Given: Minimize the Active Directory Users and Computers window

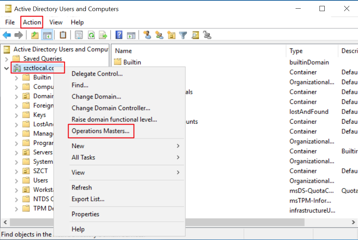Looking at the screenshot, I should click(298, 9).
